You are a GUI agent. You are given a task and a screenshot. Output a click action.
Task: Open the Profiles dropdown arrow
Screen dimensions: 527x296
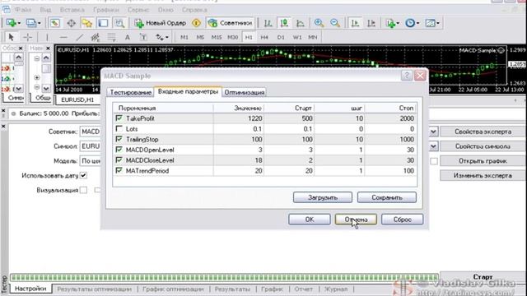tap(39, 23)
